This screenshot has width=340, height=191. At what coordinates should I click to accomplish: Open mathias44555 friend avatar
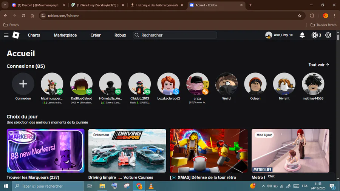pyautogui.click(x=313, y=84)
